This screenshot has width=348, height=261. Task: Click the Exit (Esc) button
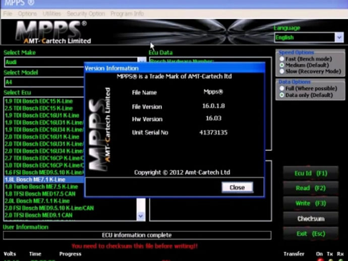311,233
